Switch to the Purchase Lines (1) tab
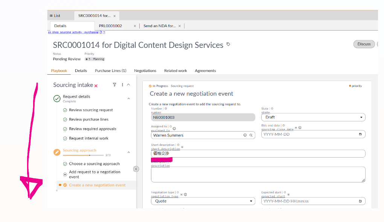The width and height of the screenshot is (384, 222). (x=110, y=70)
